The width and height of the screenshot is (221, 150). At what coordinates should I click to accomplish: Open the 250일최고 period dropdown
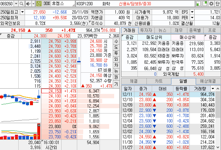[23, 12]
